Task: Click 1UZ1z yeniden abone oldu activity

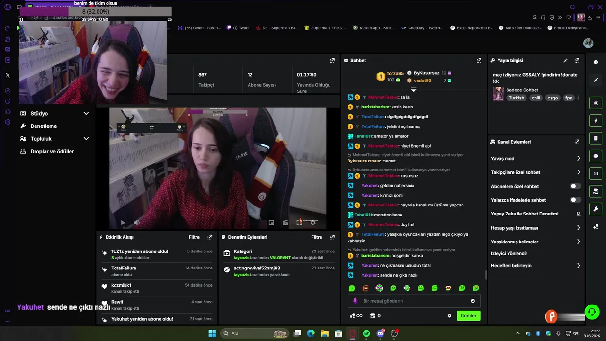Action: click(156, 254)
